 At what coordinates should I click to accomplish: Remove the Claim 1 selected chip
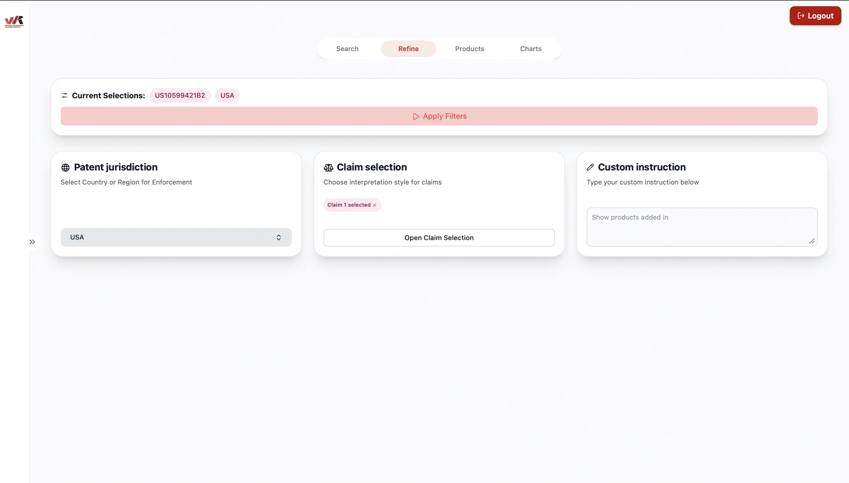[374, 205]
